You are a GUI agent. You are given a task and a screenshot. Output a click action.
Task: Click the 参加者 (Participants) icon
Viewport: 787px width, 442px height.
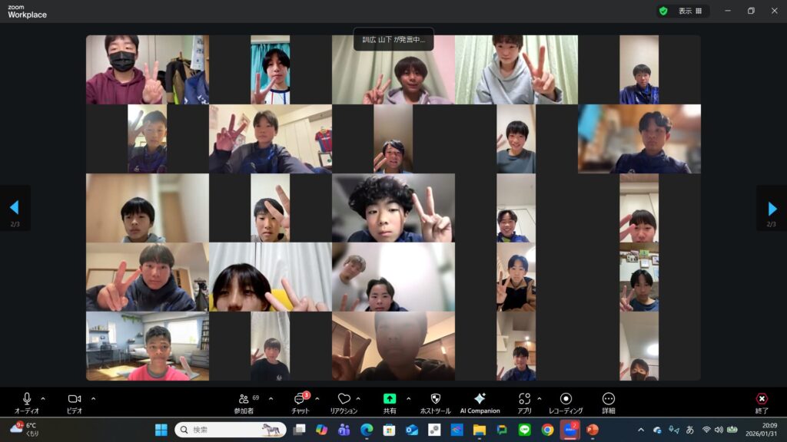pyautogui.click(x=244, y=399)
